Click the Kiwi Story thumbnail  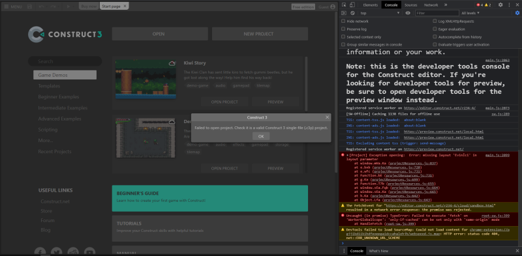tap(146, 79)
